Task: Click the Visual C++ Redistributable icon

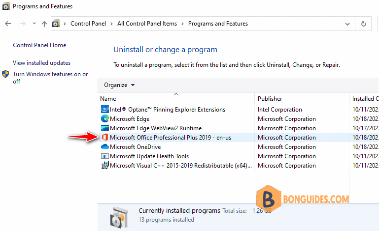Action: [x=104, y=166]
